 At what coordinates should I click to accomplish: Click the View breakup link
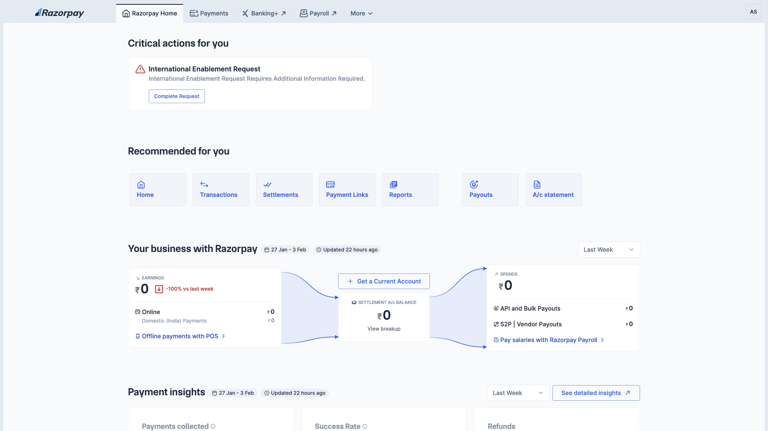tap(384, 329)
